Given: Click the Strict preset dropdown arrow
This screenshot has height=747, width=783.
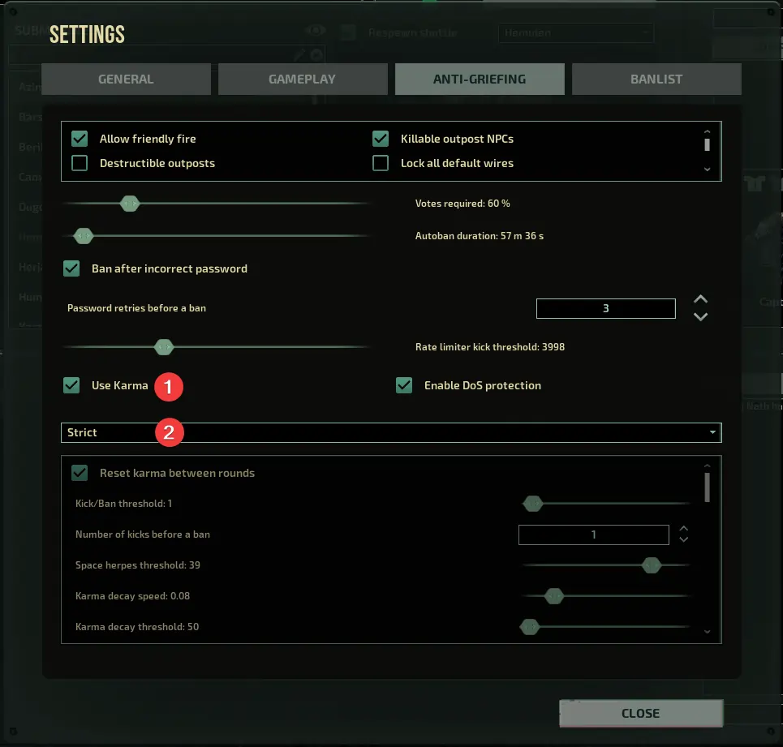Looking at the screenshot, I should [x=712, y=432].
